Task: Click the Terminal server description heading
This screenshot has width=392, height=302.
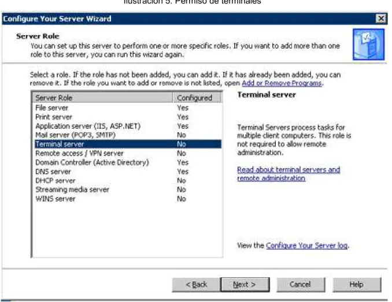Action: (267, 95)
